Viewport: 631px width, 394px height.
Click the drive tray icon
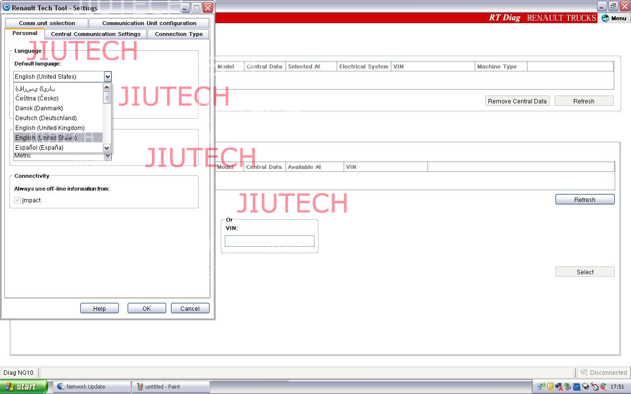(x=586, y=387)
